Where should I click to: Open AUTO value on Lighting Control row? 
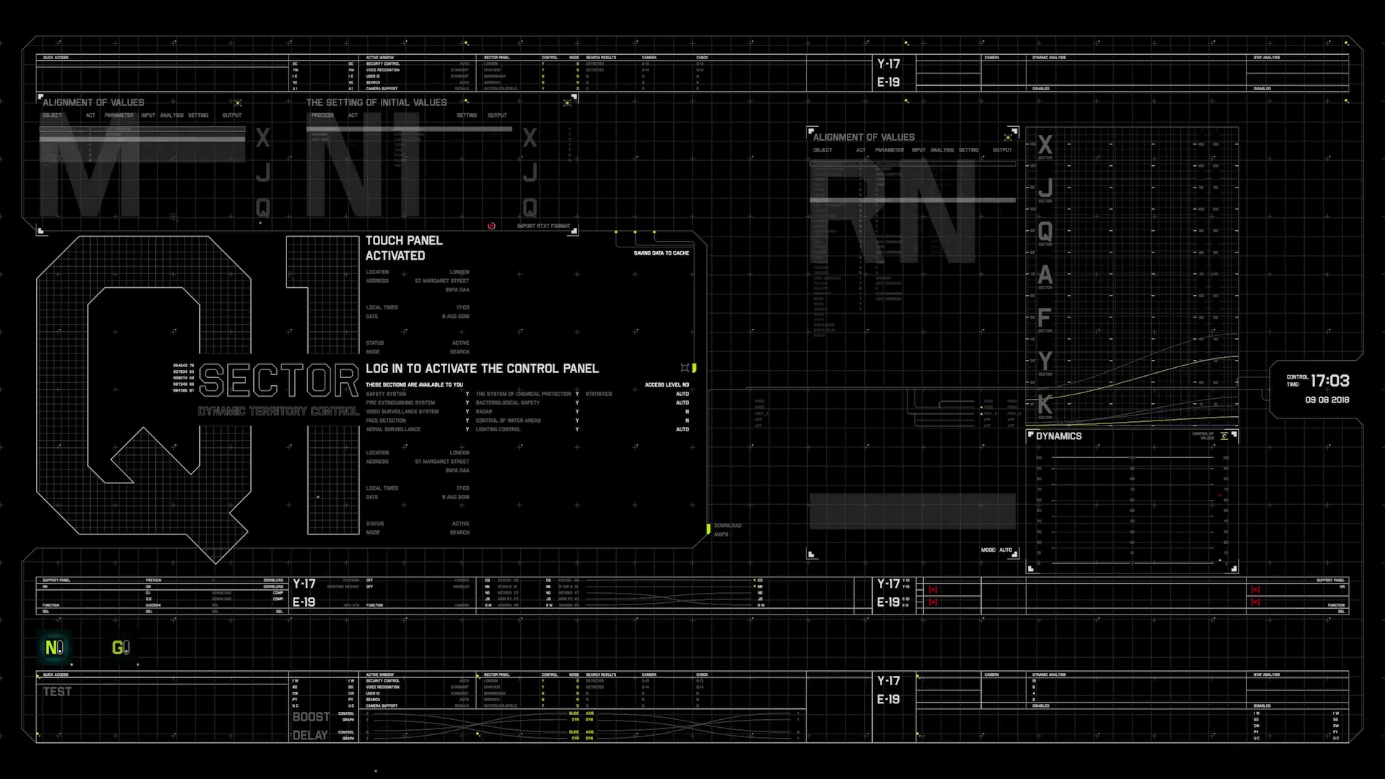point(682,429)
